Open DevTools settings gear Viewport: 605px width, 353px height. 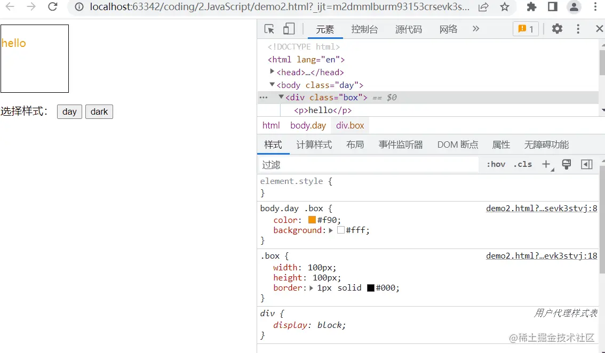(557, 29)
